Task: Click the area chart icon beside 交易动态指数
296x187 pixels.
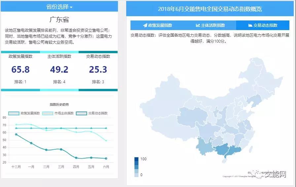Action: click(250, 25)
